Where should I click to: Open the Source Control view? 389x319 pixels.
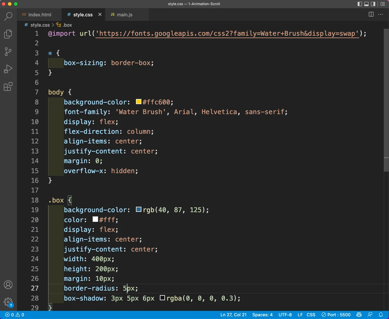[x=8, y=52]
